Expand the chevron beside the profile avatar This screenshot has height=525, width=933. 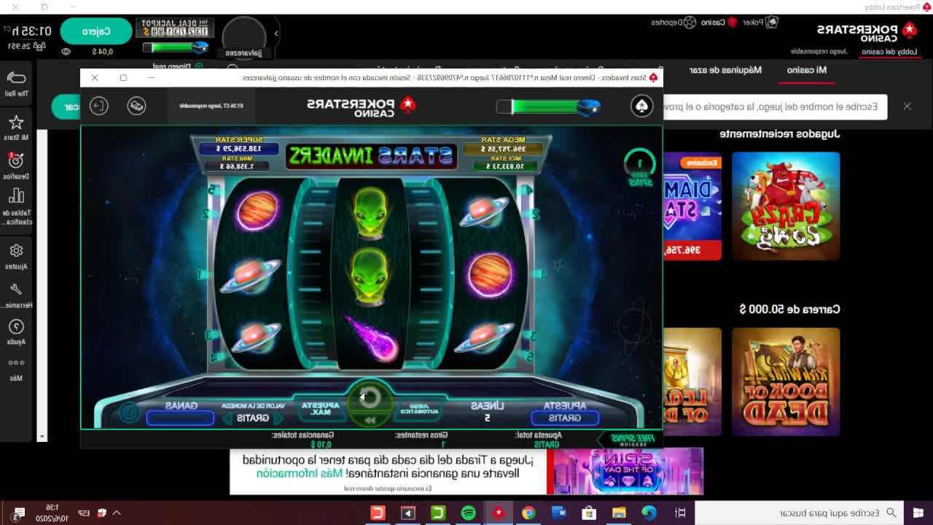[x=276, y=34]
